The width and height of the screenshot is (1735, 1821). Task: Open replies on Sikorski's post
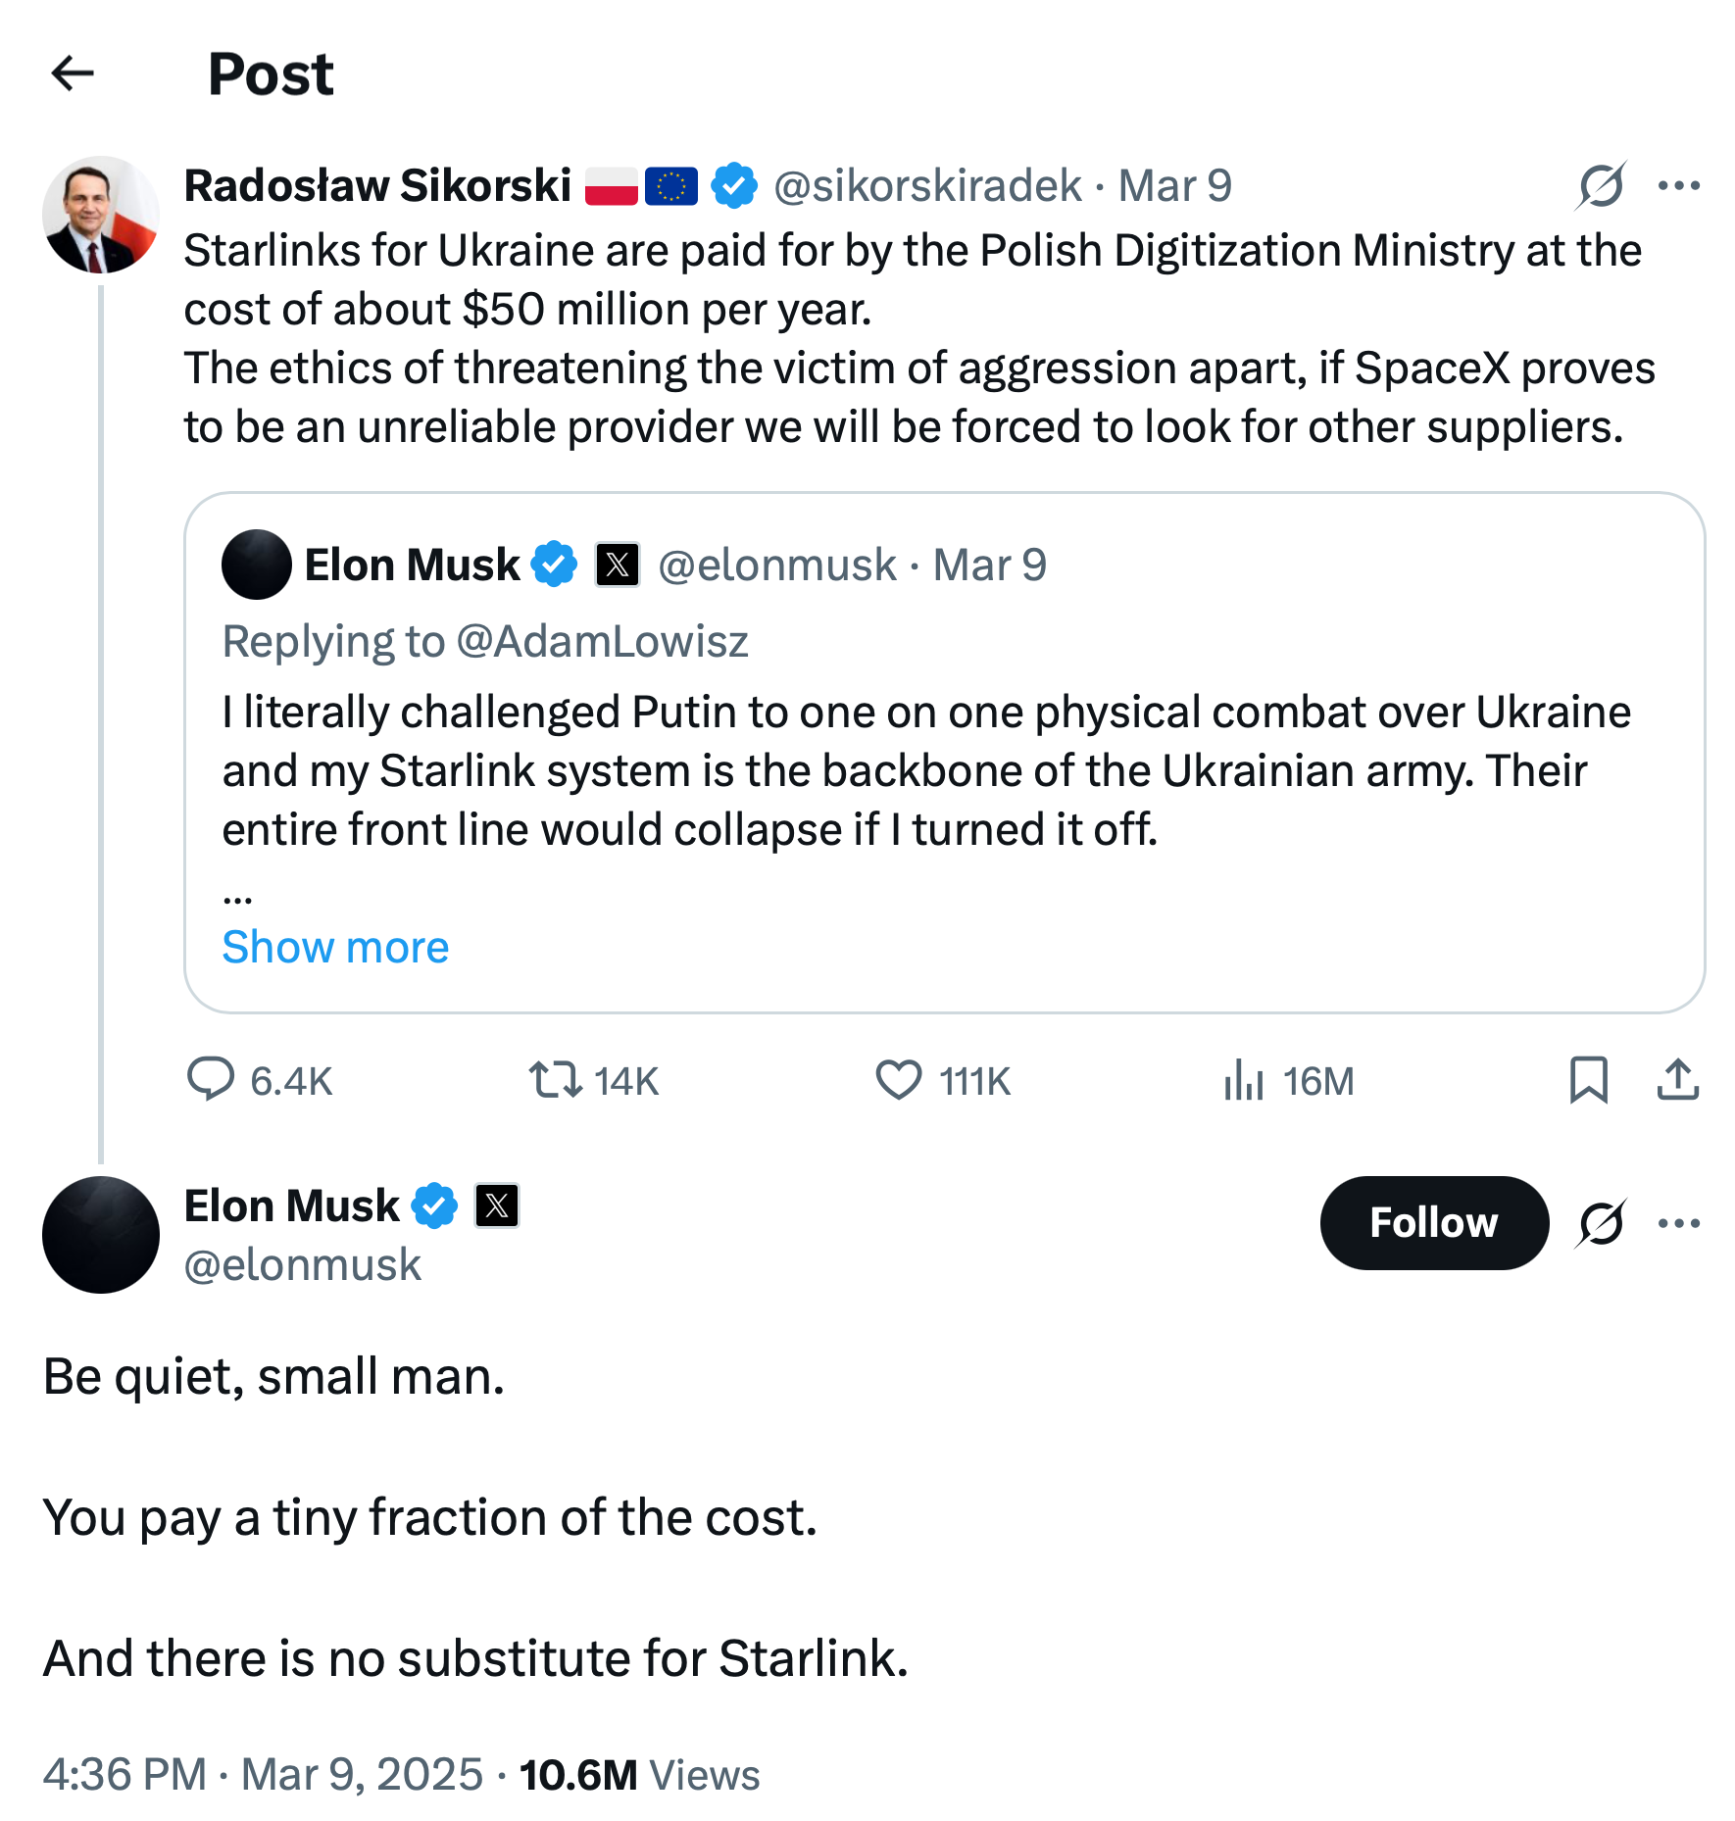[x=211, y=1079]
